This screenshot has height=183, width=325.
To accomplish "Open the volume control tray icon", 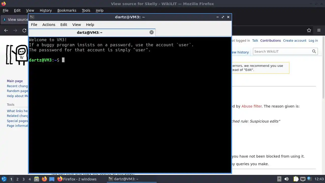I will (286, 179).
